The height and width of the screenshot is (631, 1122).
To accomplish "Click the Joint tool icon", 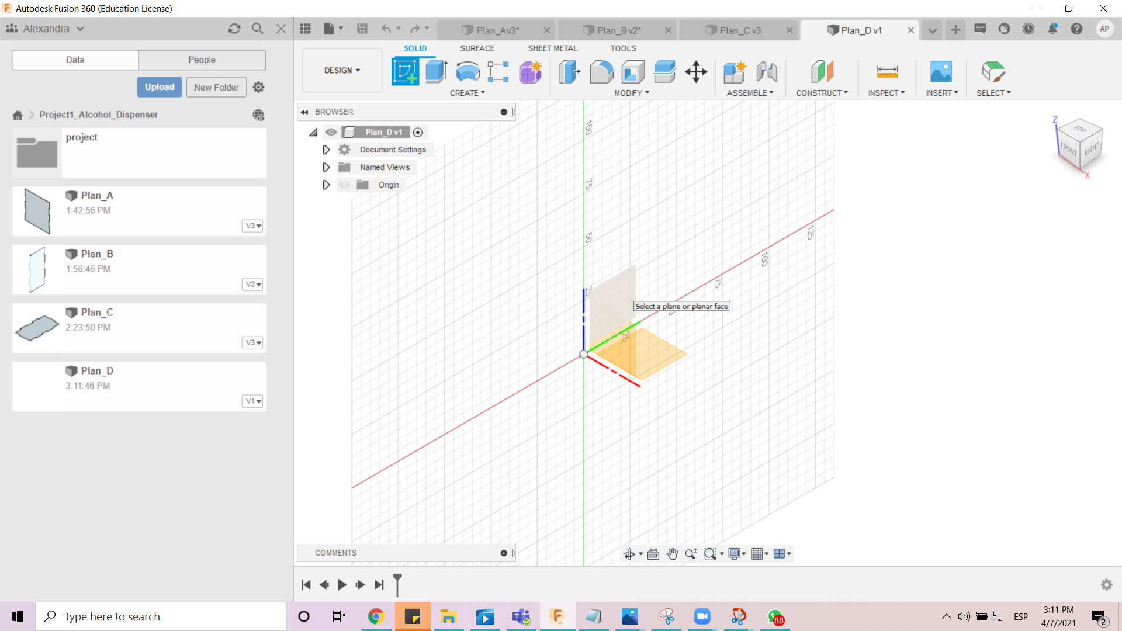I will [x=767, y=72].
